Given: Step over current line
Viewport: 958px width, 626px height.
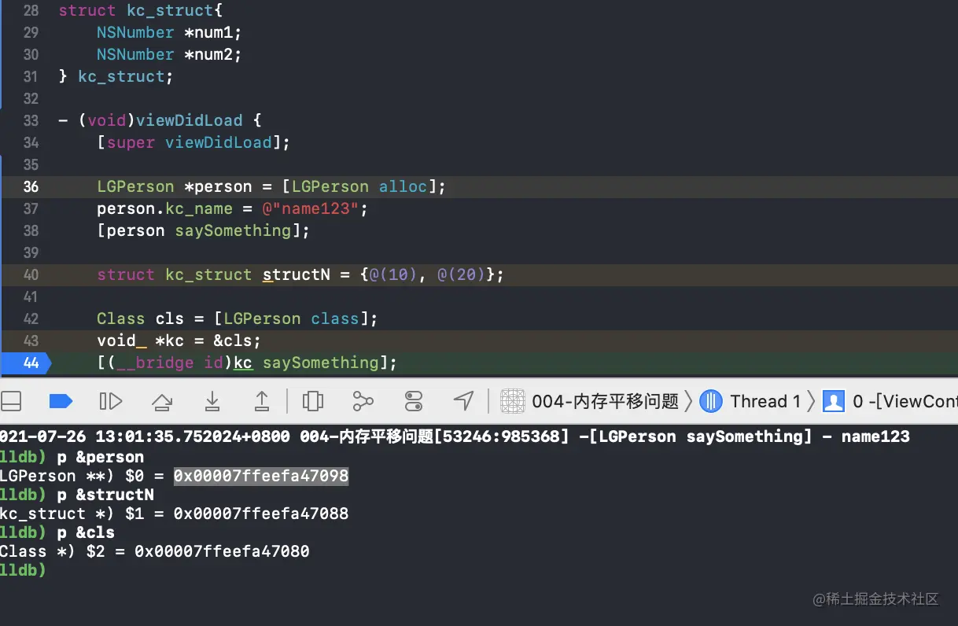Looking at the screenshot, I should coord(162,402).
